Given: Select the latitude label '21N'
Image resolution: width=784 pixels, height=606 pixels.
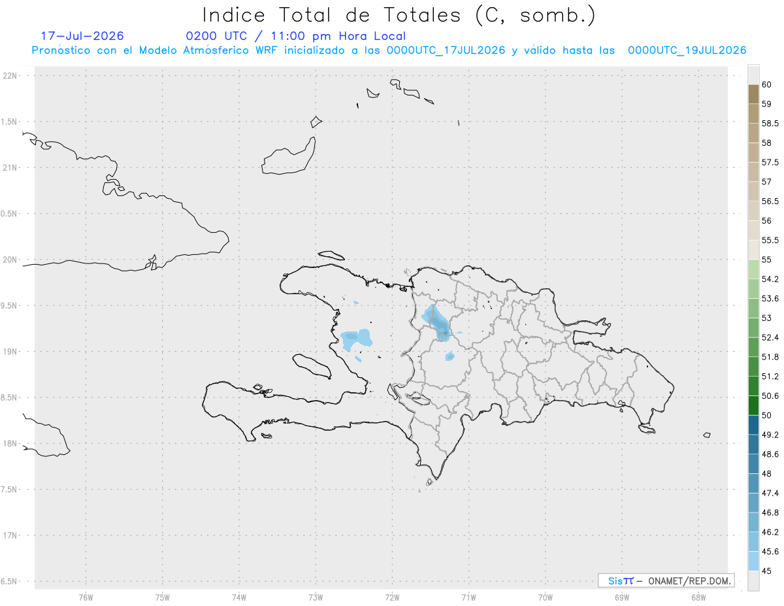Looking at the screenshot, I should click(x=10, y=168).
